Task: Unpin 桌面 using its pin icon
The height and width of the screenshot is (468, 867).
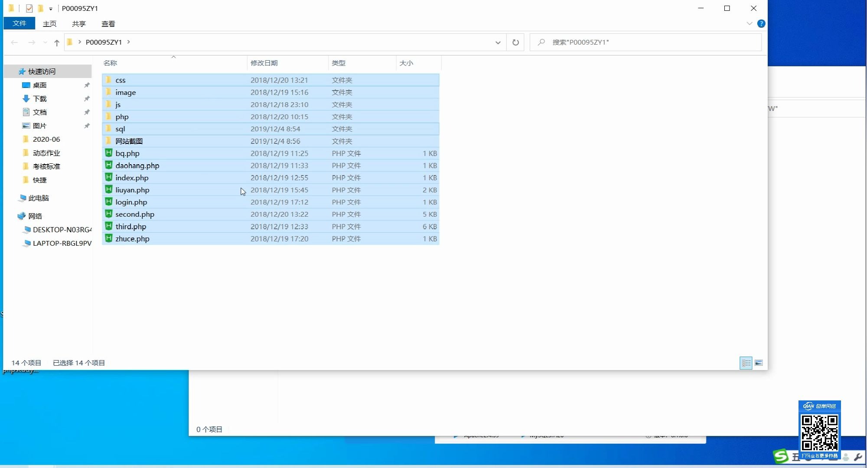Action: 87,85
